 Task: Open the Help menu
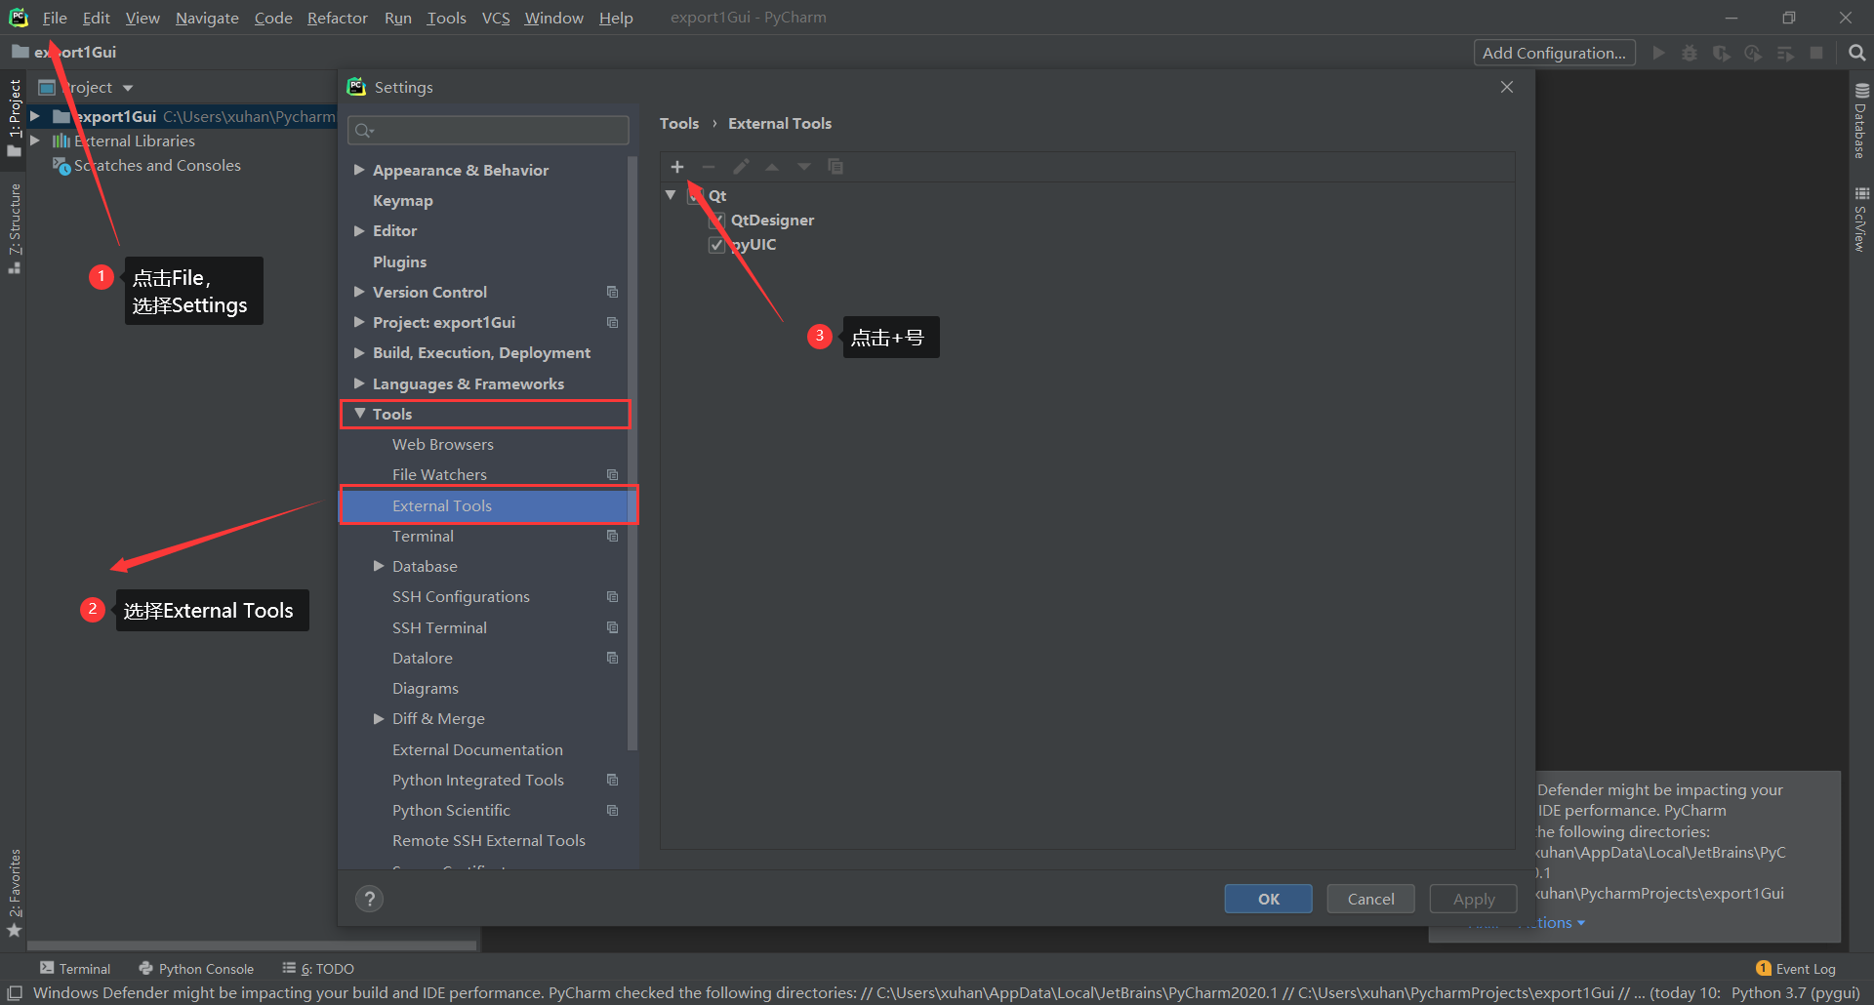click(616, 18)
